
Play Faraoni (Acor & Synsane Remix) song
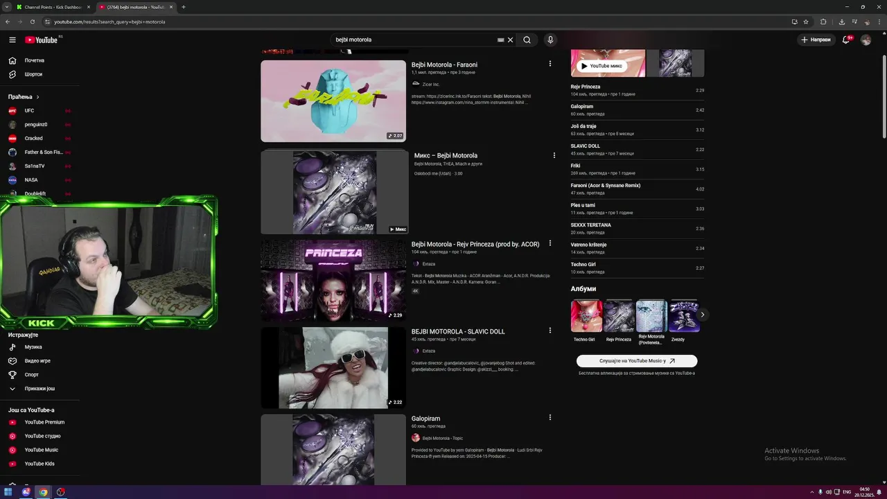point(637,189)
